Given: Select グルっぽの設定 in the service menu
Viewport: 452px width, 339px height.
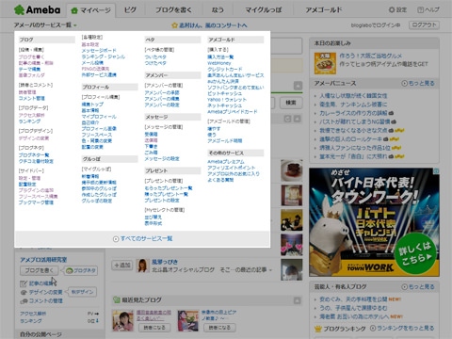Looking at the screenshot, I should point(97,201).
